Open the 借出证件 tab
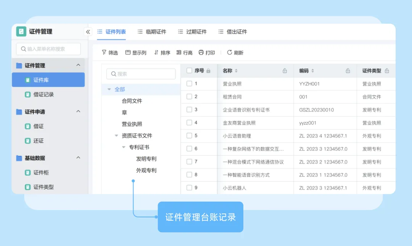The width and height of the screenshot is (412, 246). click(x=233, y=32)
